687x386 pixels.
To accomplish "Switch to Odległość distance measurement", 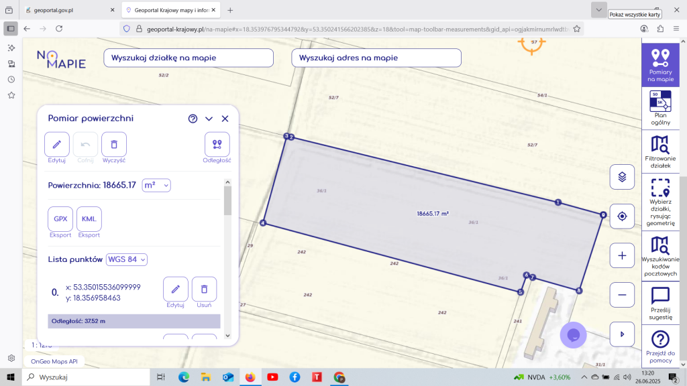I will (217, 144).
